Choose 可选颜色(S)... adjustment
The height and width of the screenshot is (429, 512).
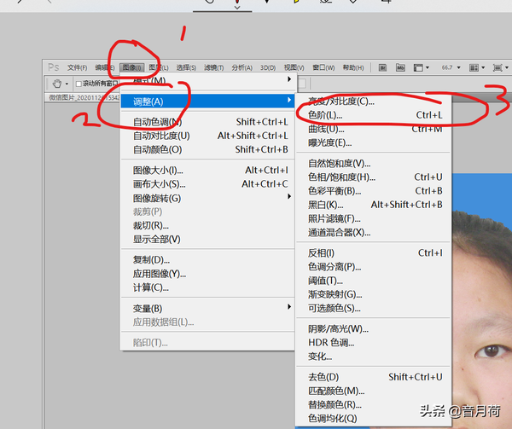[374, 308]
